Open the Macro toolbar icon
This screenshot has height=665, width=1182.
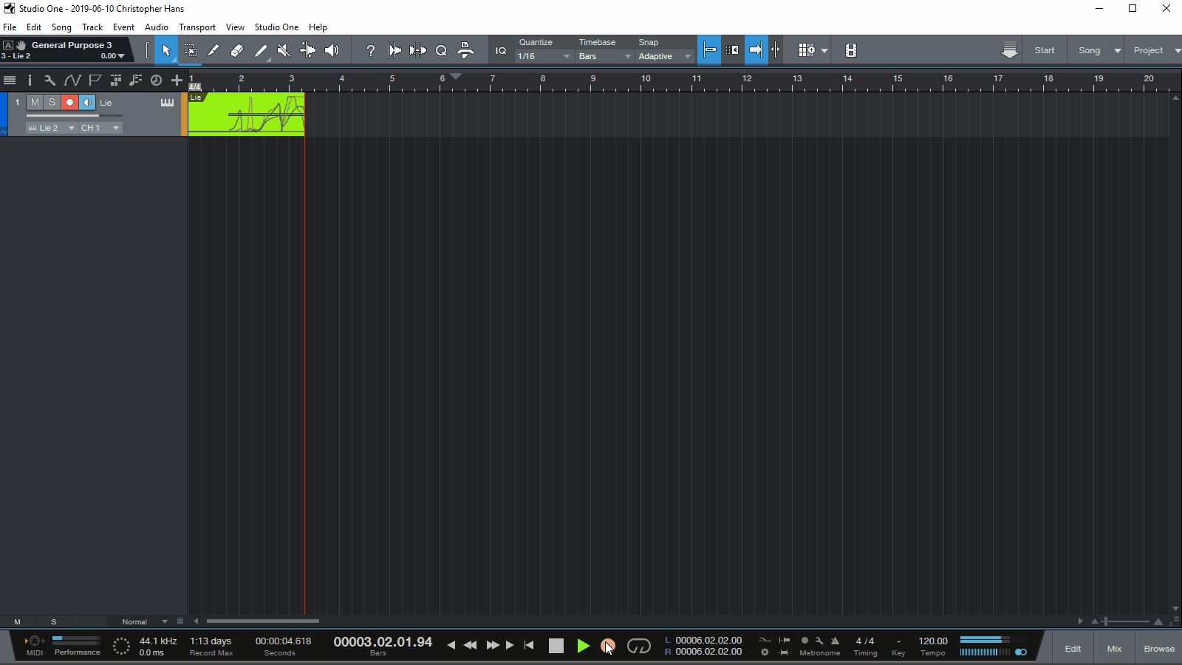tap(465, 50)
